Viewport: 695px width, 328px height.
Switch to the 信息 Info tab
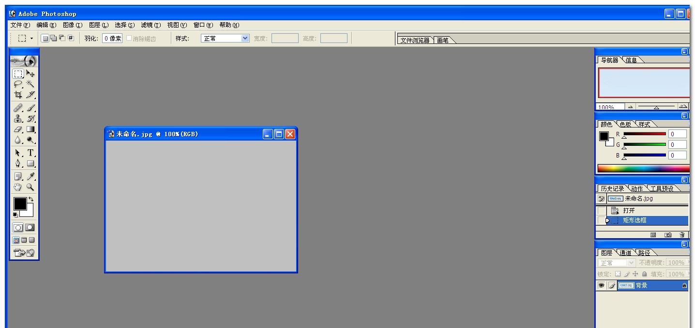point(631,60)
